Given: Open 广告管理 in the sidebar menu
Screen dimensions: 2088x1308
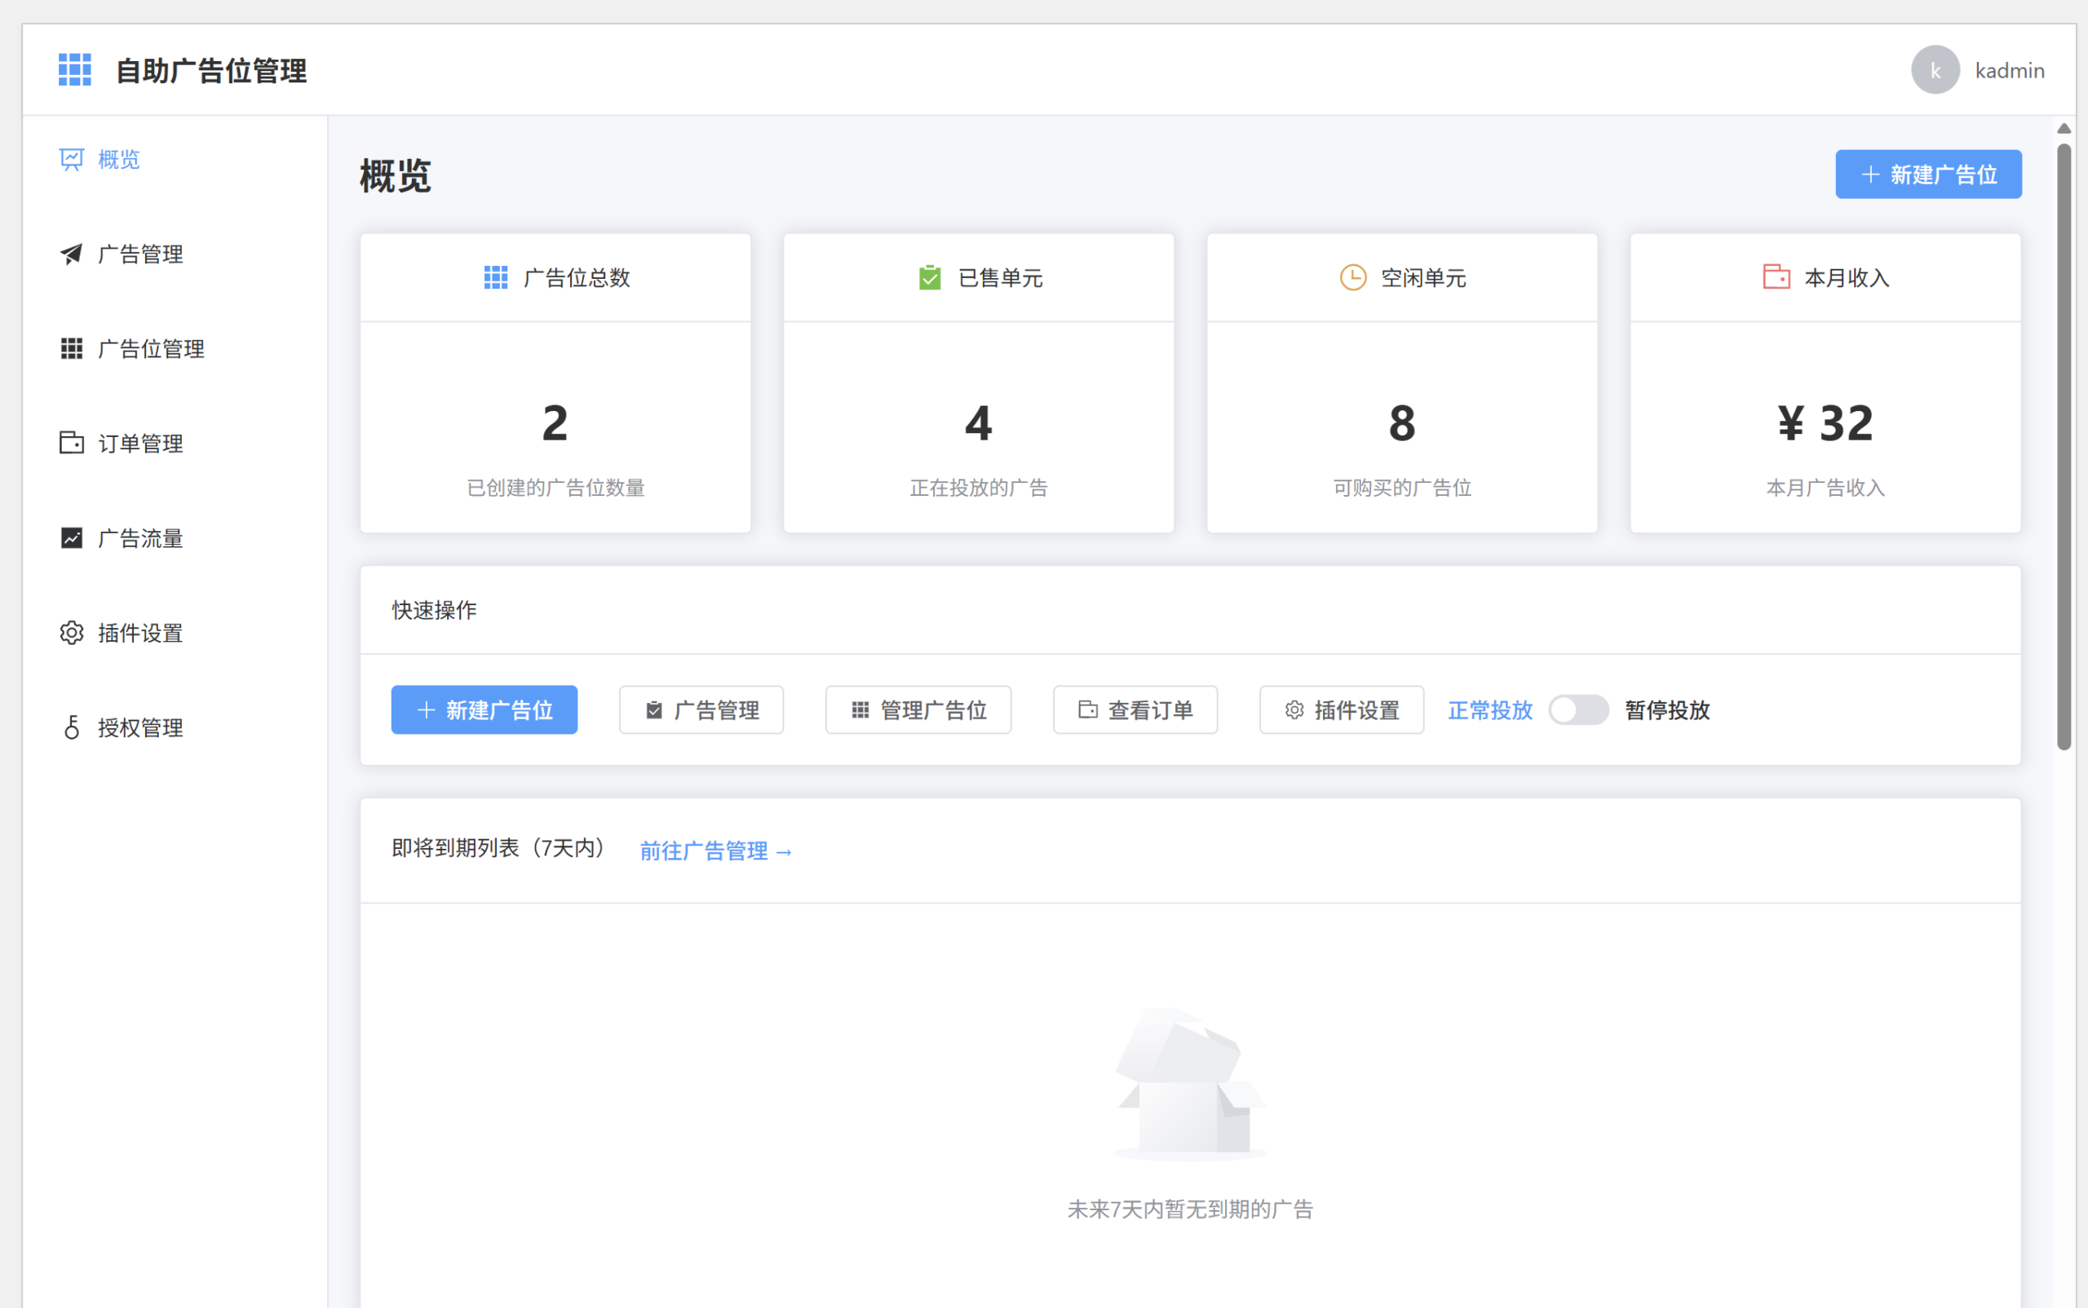Looking at the screenshot, I should point(175,254).
